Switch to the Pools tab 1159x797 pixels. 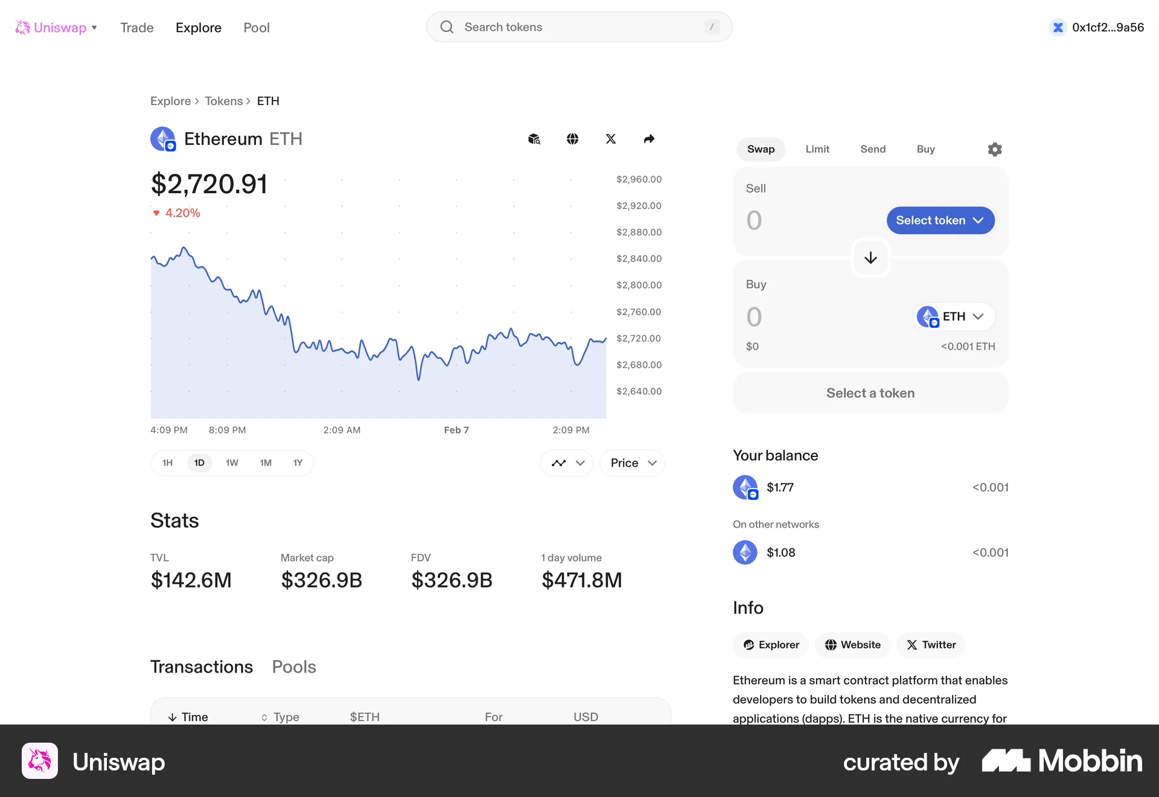[x=294, y=667]
